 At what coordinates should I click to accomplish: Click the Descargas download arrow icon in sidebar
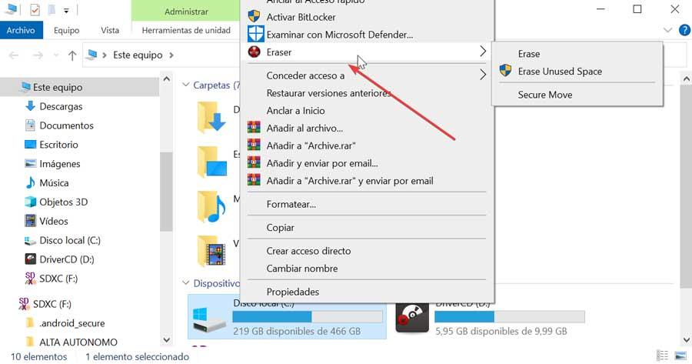pos(30,106)
